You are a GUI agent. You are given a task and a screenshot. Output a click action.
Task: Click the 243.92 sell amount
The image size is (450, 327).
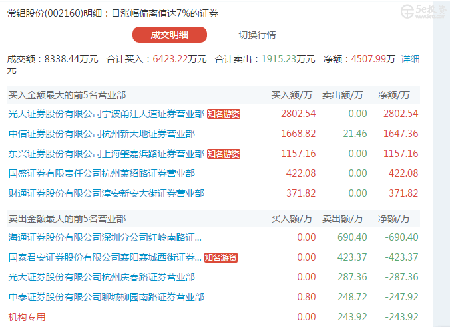(x=352, y=316)
